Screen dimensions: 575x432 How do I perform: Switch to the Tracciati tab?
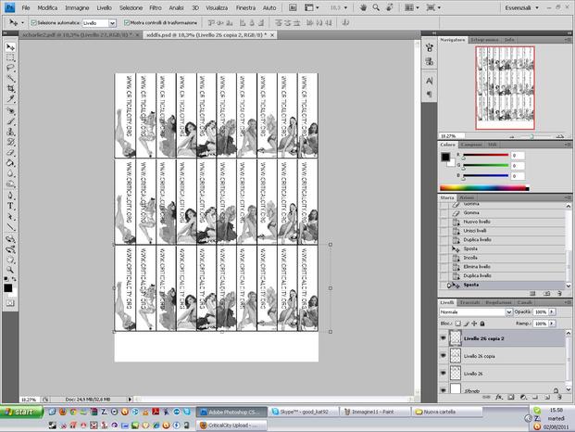pos(469,302)
